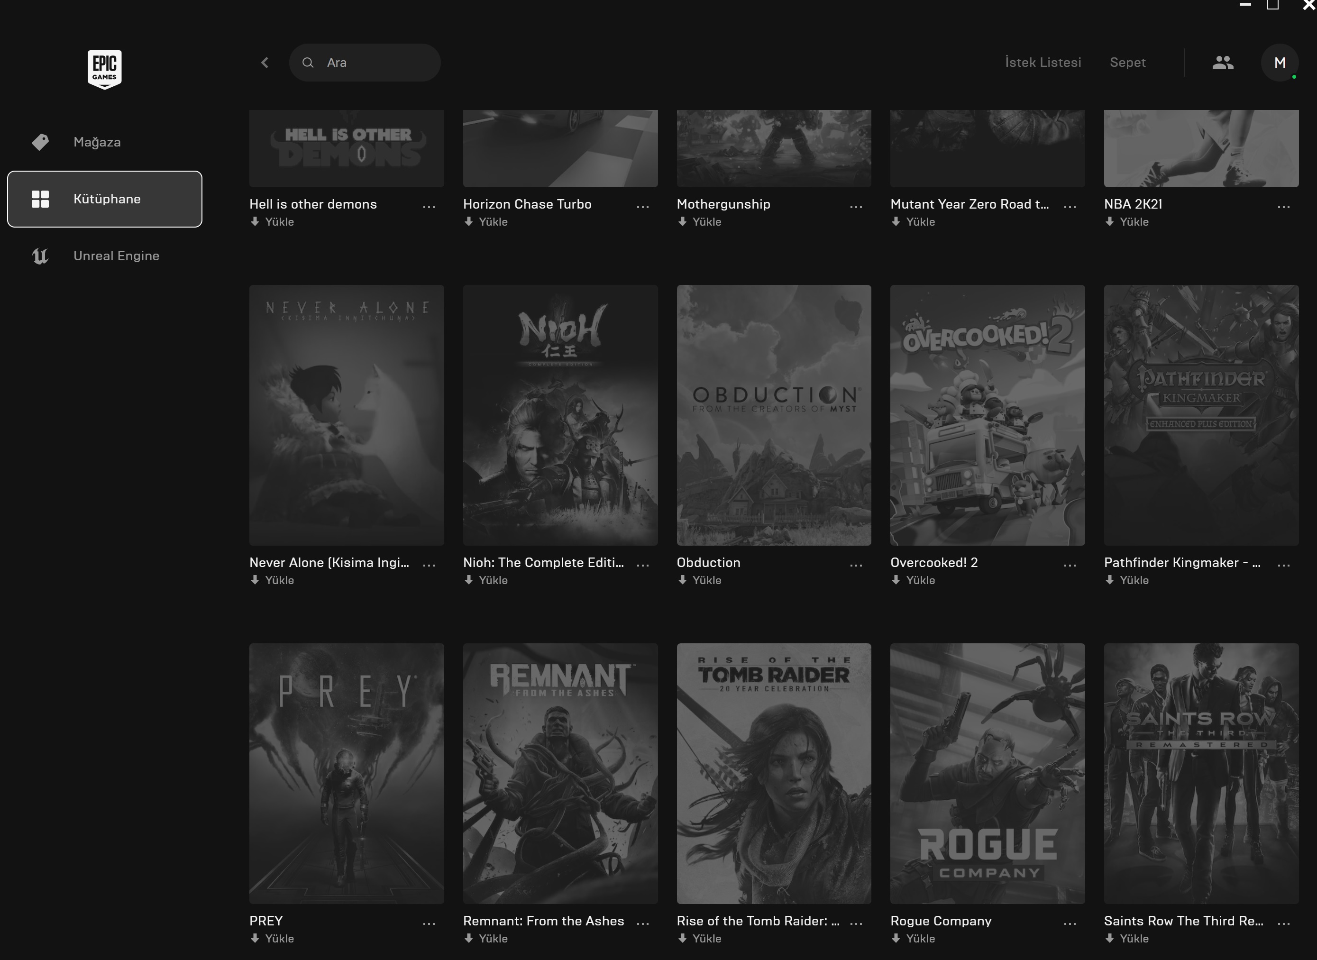Open options menu for NBA 2K21
This screenshot has height=960, width=1317.
pos(1284,207)
